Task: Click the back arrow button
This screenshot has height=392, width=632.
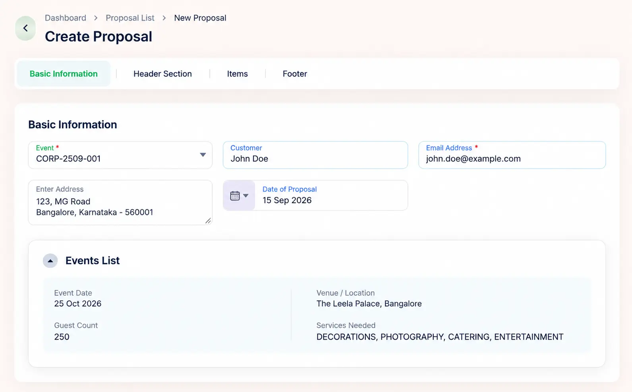Action: pos(25,28)
